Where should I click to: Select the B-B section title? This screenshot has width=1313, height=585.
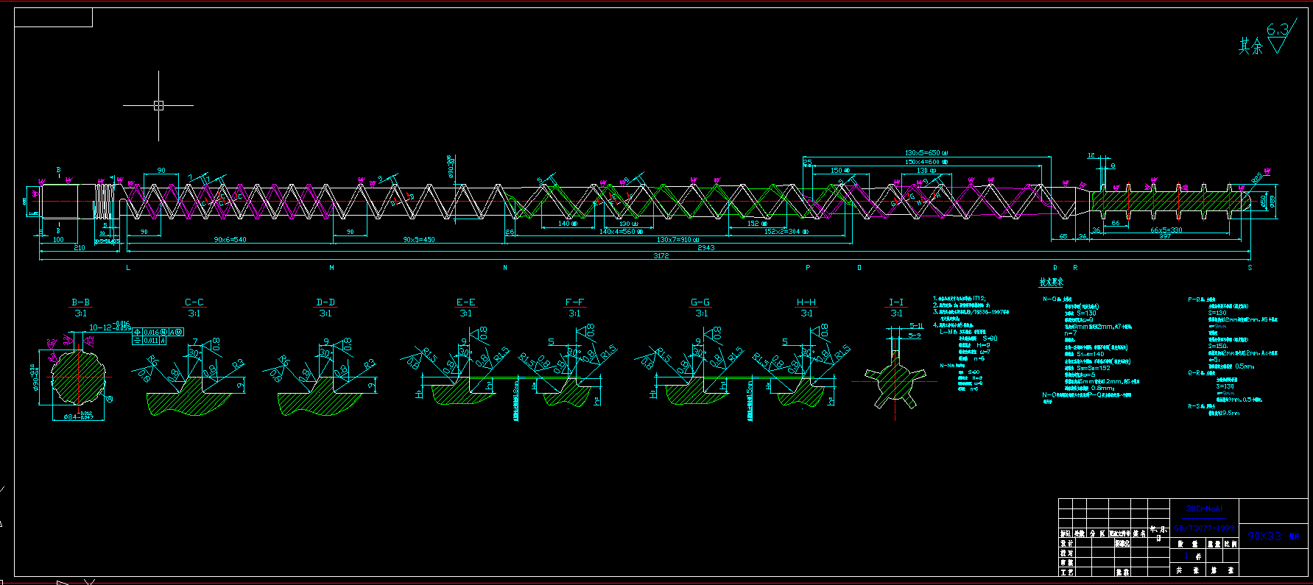coord(80,302)
